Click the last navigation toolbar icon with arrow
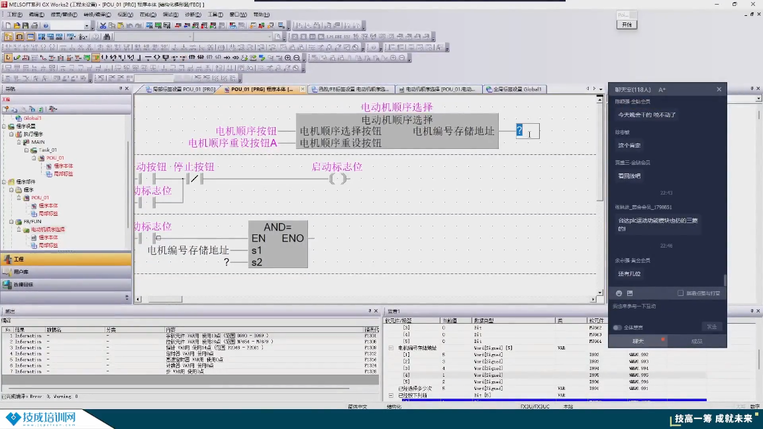 tap(52, 109)
